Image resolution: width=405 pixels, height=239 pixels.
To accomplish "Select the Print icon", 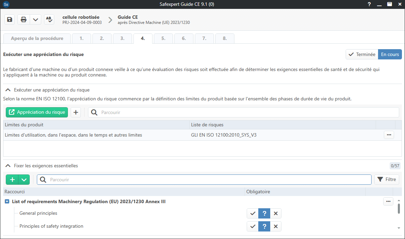I will (23, 19).
